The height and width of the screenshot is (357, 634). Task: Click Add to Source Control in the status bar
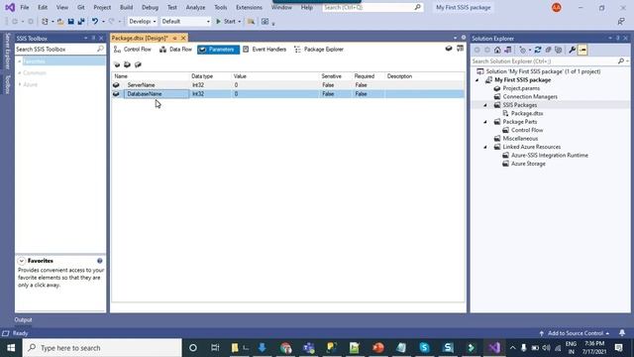tap(575, 333)
